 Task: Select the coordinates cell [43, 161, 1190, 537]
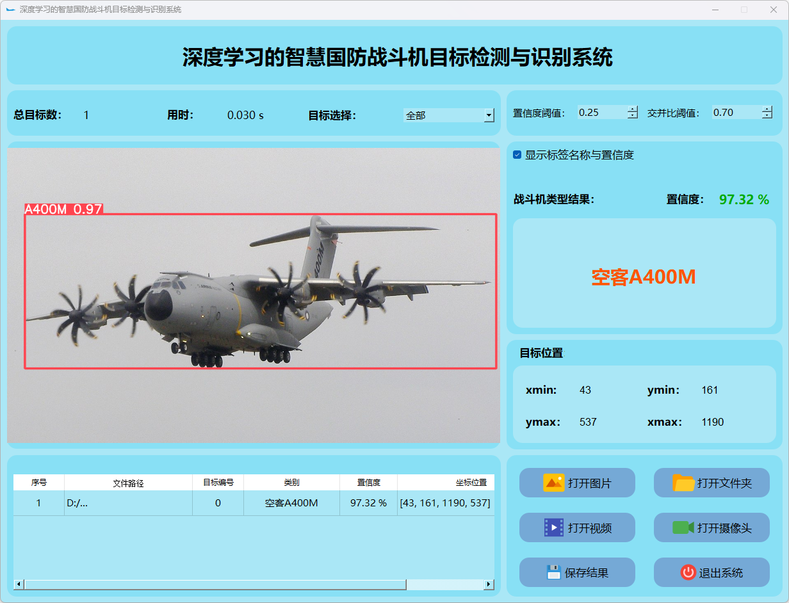point(446,503)
